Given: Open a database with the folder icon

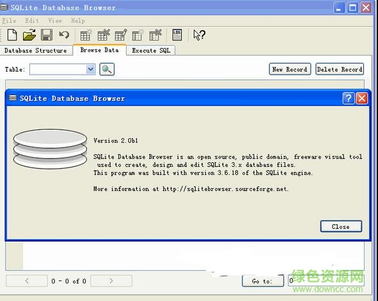Looking at the screenshot, I should [x=29, y=35].
